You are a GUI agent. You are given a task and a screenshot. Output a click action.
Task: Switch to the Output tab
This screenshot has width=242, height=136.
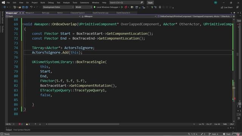pos(9,130)
